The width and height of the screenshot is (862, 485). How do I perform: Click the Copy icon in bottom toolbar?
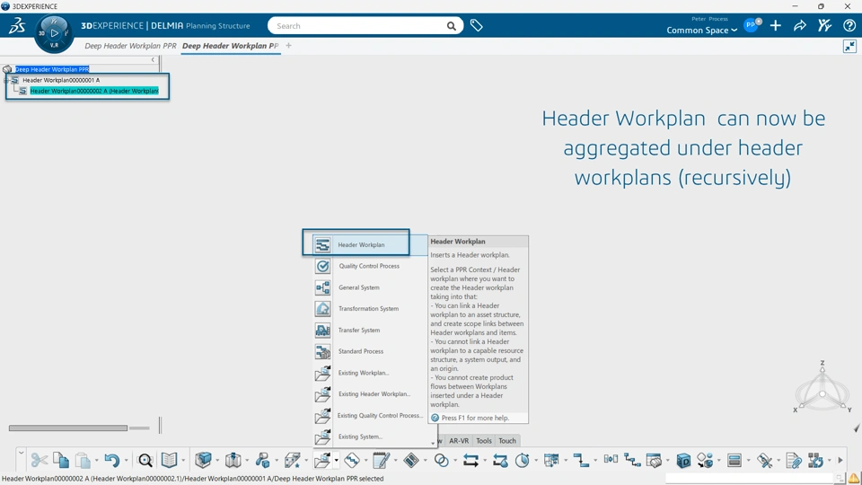click(x=61, y=461)
